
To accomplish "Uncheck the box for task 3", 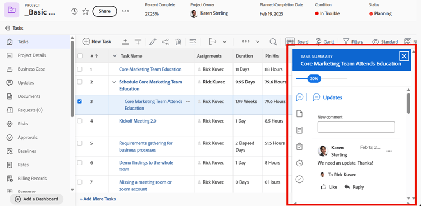I will (x=80, y=101).
